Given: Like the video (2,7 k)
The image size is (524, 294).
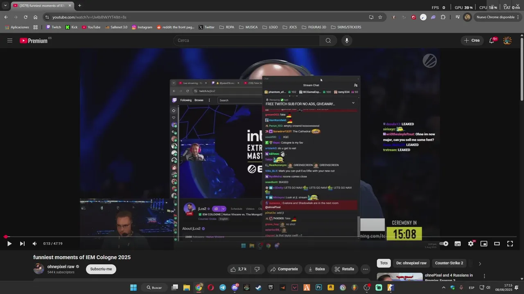Looking at the screenshot, I should [238, 269].
